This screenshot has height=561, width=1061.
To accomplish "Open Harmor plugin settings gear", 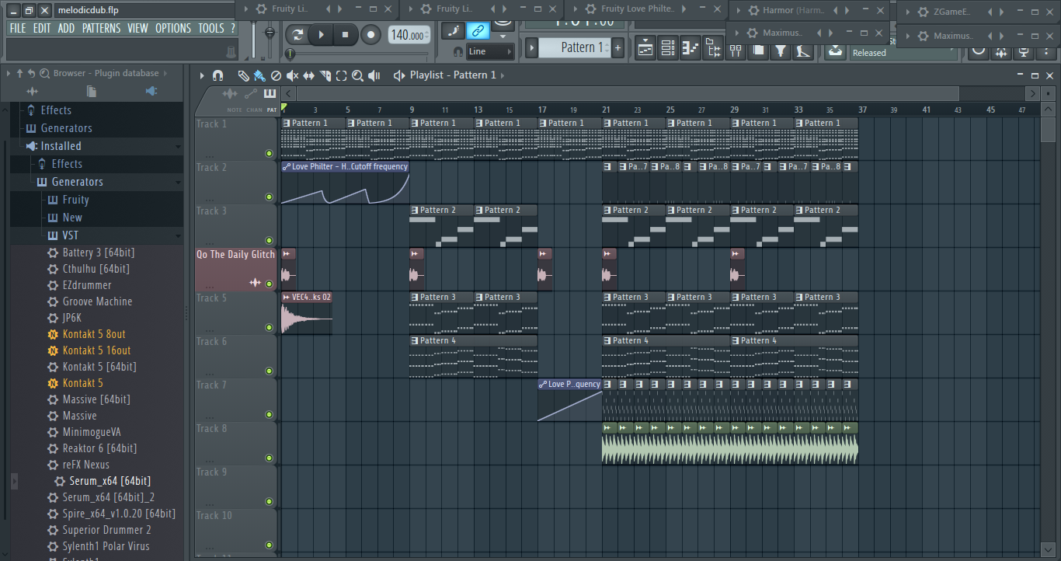I will (753, 11).
